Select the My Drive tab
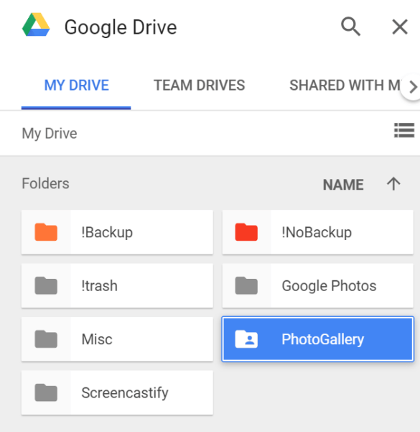The width and height of the screenshot is (420, 432). (77, 85)
